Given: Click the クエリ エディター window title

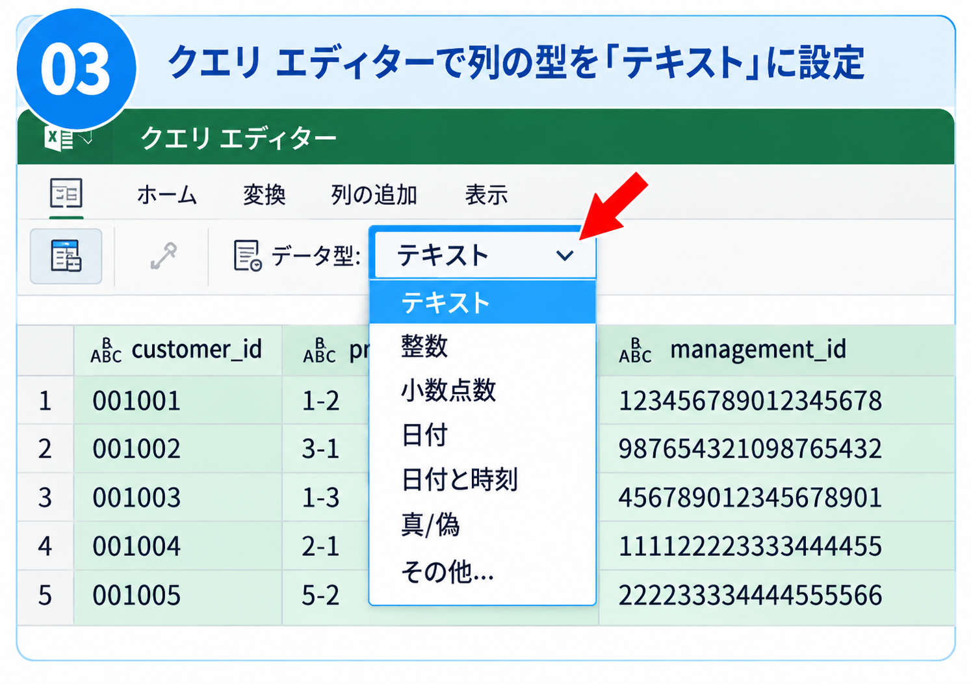Looking at the screenshot, I should click(x=239, y=138).
